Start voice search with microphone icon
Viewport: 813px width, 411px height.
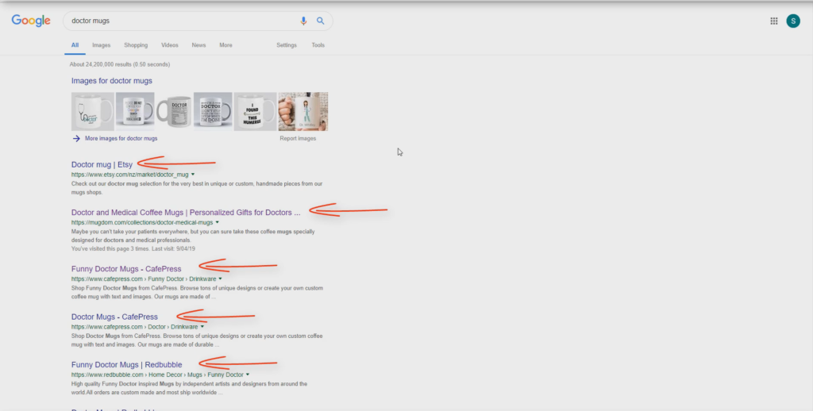point(303,21)
